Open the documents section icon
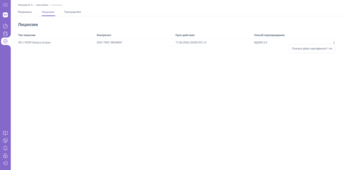Image resolution: width=344 pixels, height=170 pixels. click(x=5, y=26)
